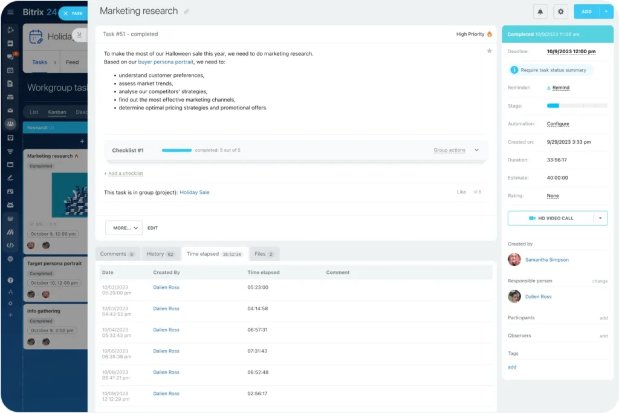
Task: Open the hamburger menu in left sidebar
Action: point(10,12)
